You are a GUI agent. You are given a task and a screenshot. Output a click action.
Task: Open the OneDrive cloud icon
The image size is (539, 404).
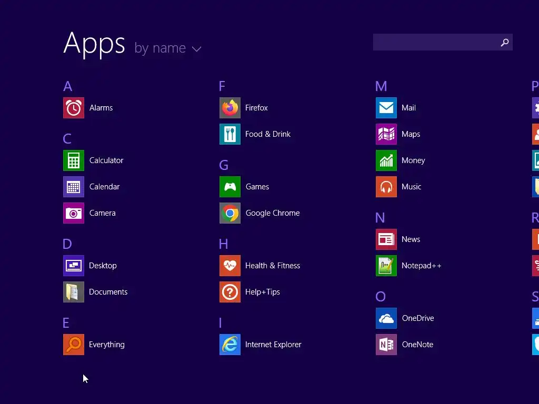386,318
